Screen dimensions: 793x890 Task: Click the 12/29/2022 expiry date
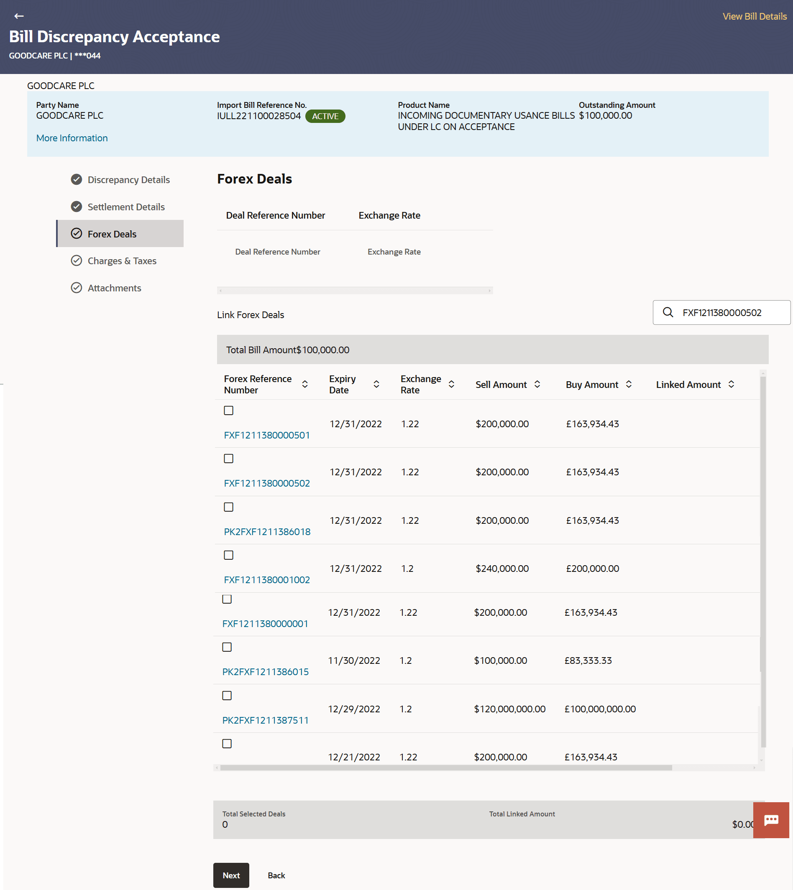(354, 709)
